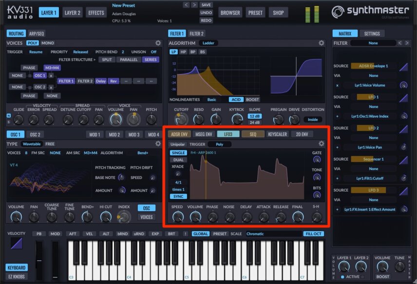Click the BROWSER button
Screen dimensions: 417x284
[230, 13]
